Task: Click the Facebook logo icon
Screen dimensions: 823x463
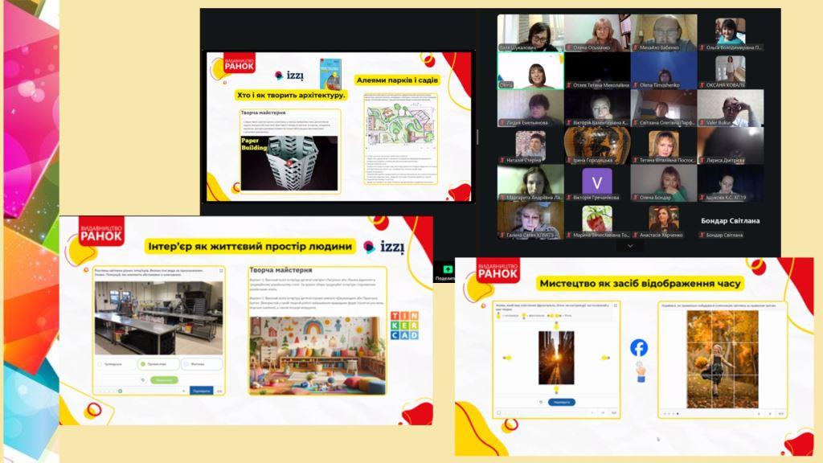Action: coord(639,348)
